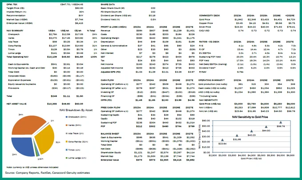Click the 'Silver Price' row label

[x=205, y=27]
